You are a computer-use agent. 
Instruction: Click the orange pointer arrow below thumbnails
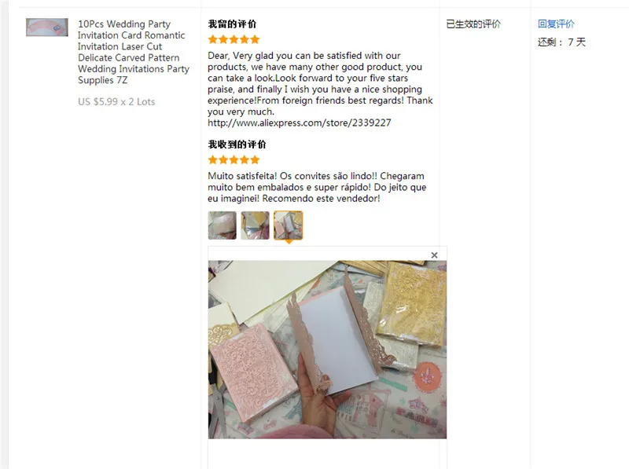point(289,242)
